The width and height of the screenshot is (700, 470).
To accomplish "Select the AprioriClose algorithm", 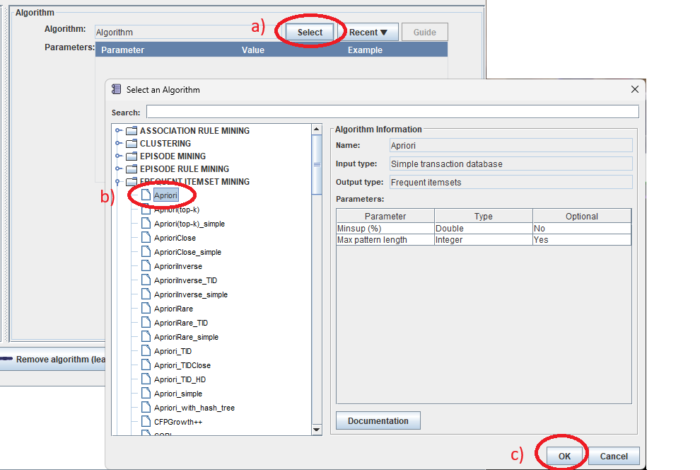I will pos(175,238).
